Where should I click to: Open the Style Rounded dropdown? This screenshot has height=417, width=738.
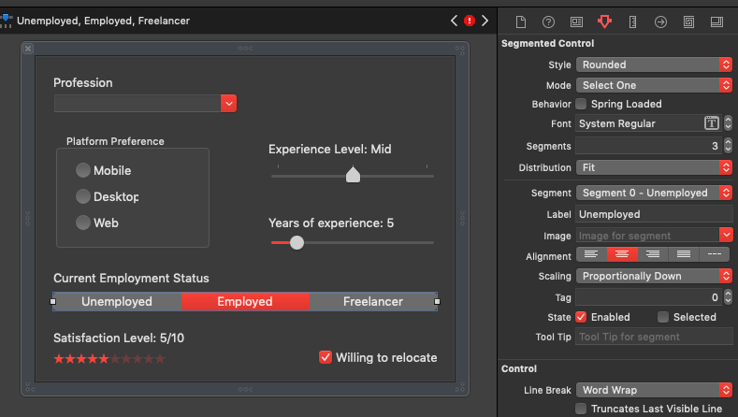[725, 65]
